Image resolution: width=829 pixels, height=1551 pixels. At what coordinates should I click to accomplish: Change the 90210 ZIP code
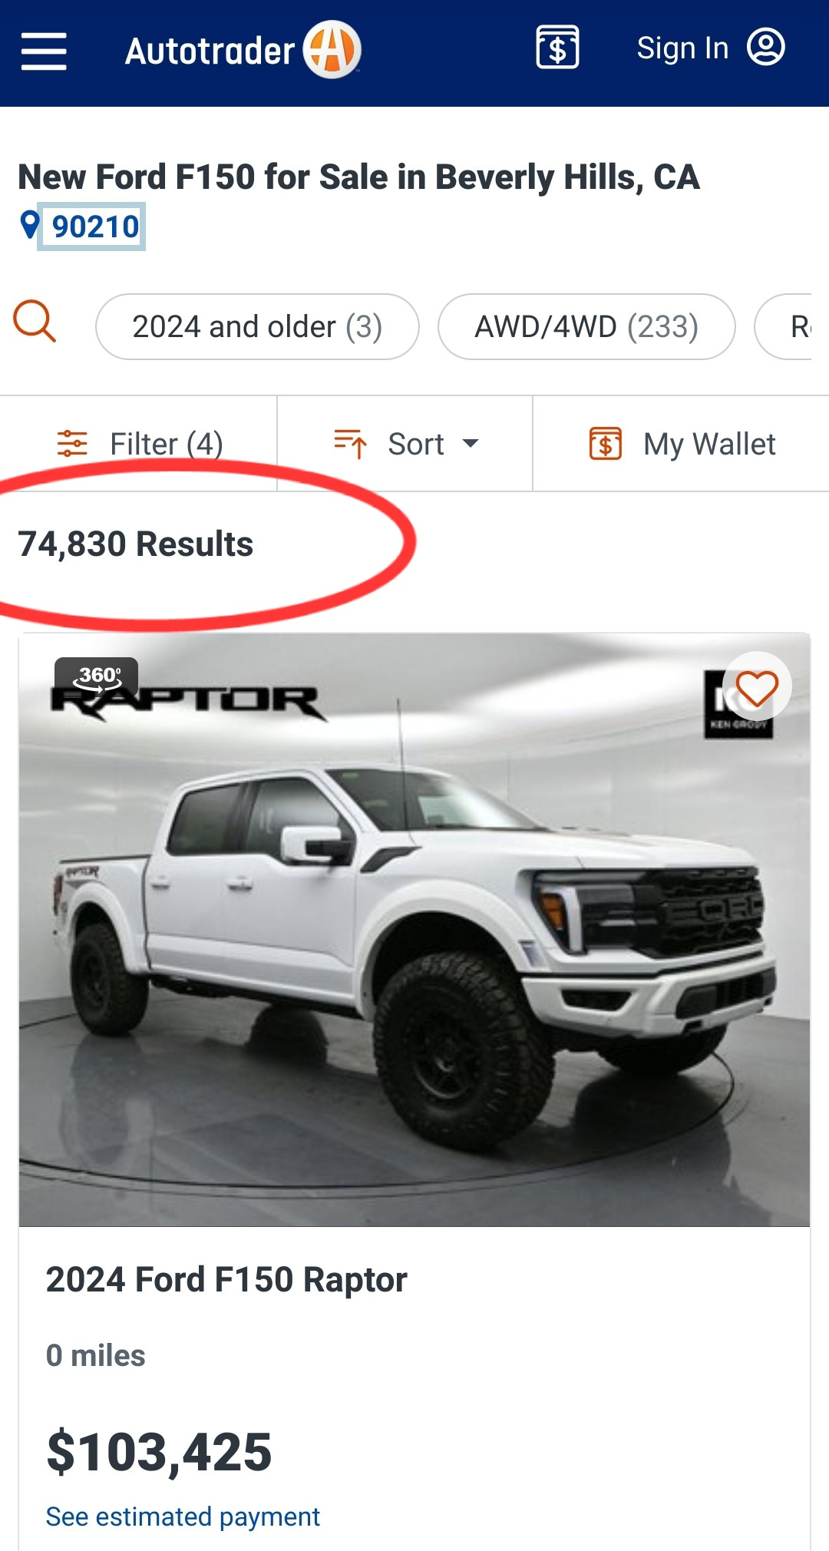[95, 227]
